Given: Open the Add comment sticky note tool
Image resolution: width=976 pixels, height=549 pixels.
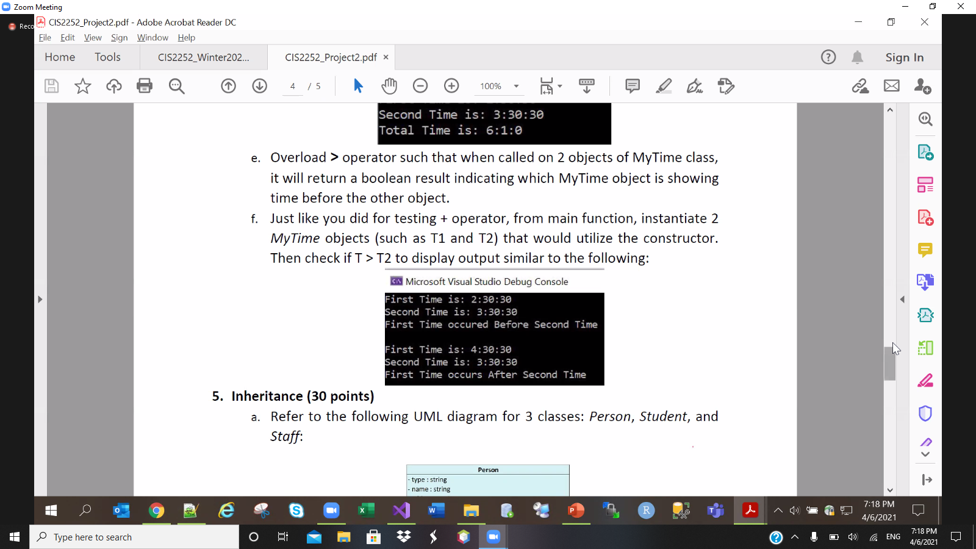Looking at the screenshot, I should click(x=632, y=86).
